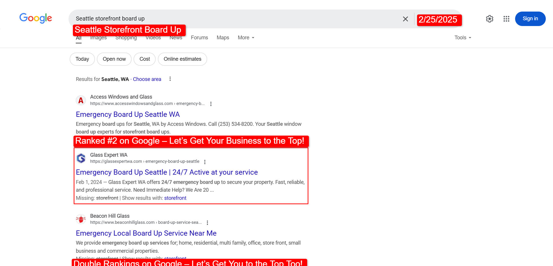
Task: Select the All results tab
Action: coord(79,38)
